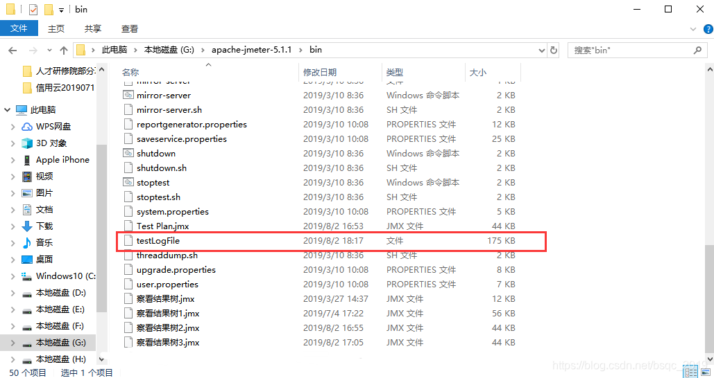The width and height of the screenshot is (714, 378).
Task: Open the 查看 ribbon tab
Action: 130,28
